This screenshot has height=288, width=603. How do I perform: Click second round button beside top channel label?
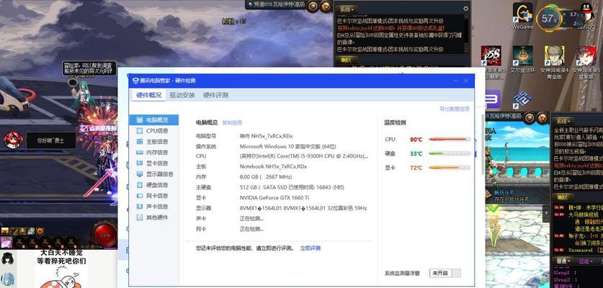[326, 5]
